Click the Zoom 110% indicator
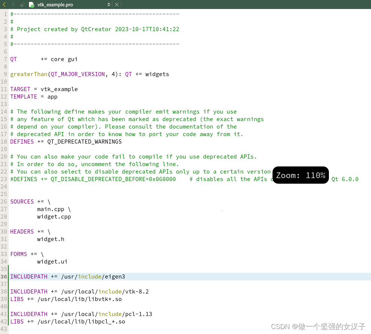371x334 pixels. point(300,175)
